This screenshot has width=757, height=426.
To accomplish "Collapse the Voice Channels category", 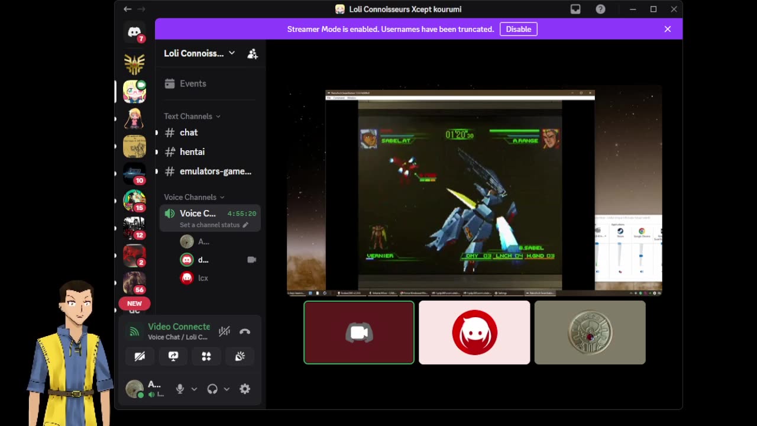I will pos(194,197).
